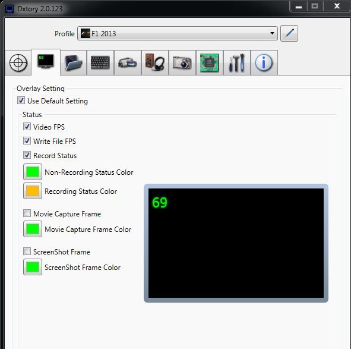Viewport: 351px width, 349px height.
Task: Enable the Movie Capture Frame checkbox
Action: click(27, 213)
